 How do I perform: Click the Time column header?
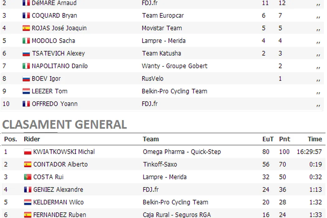pyautogui.click(x=315, y=139)
